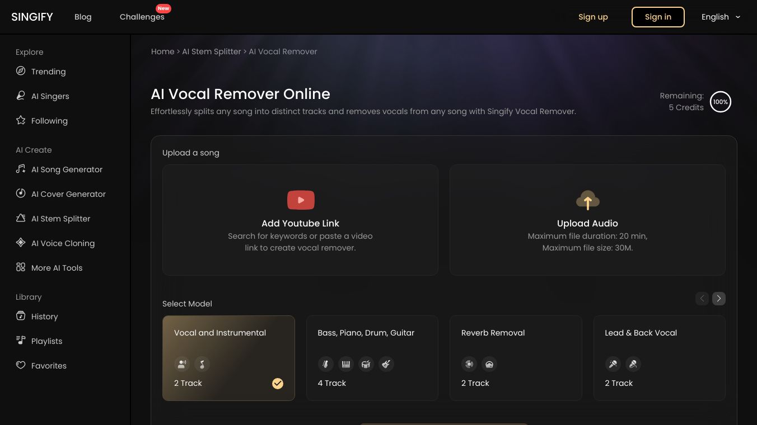Click the drum icon in 4 Track card
This screenshot has width=757, height=425.
coord(366,365)
